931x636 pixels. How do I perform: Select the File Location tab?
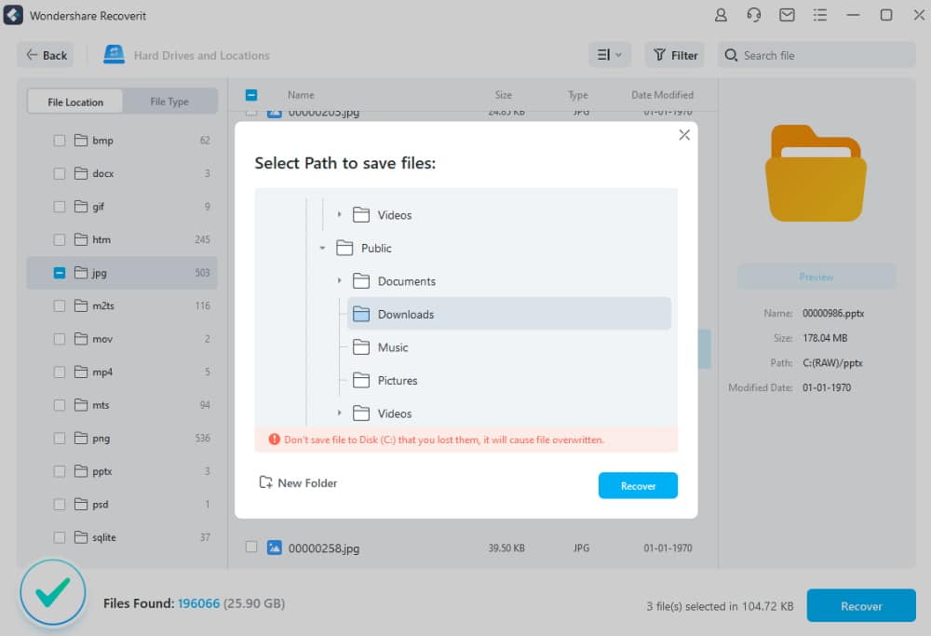point(75,101)
